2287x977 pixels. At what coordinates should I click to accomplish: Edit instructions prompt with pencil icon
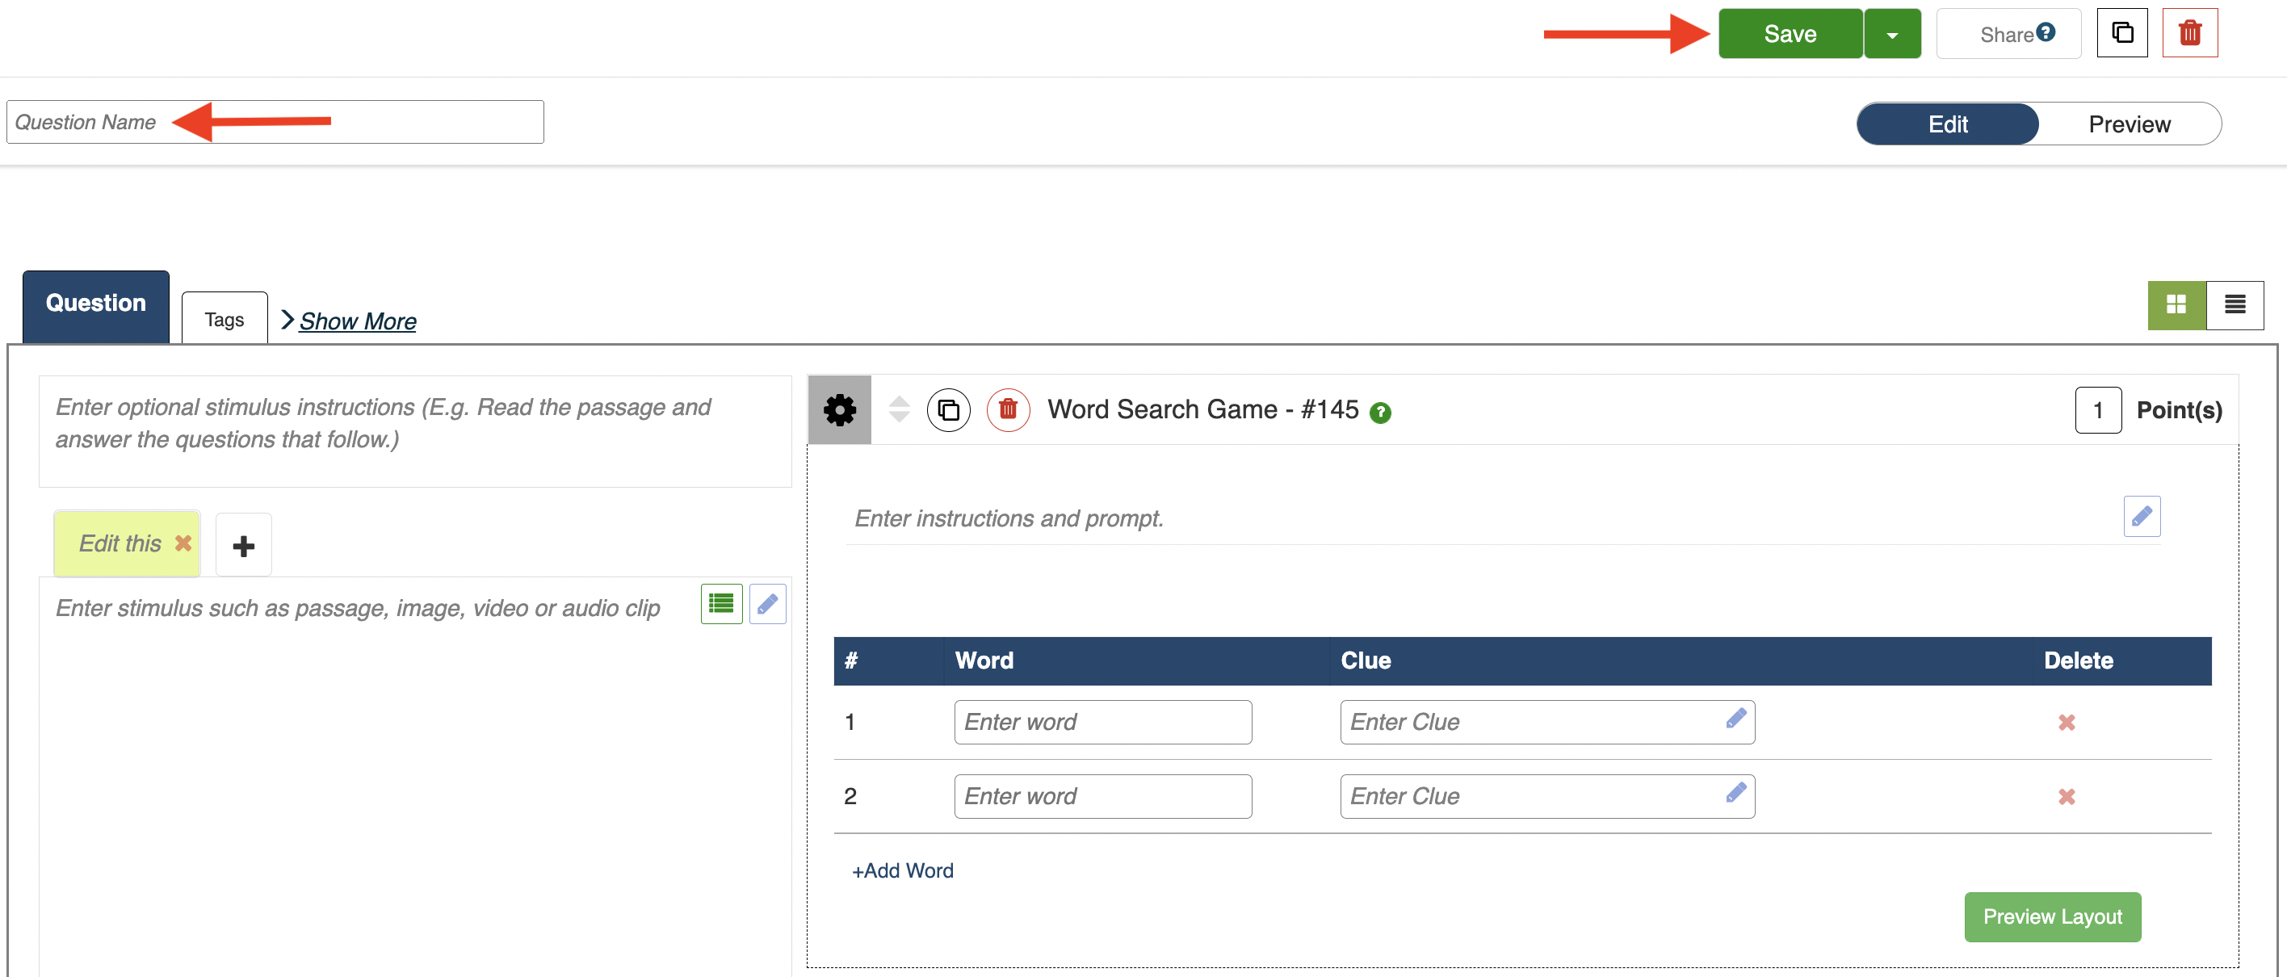2141,517
